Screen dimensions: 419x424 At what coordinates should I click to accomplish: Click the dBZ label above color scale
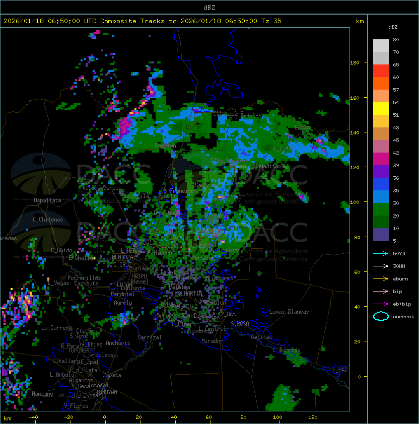[x=393, y=27]
